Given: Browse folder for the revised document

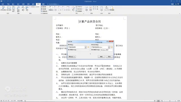Looking at the screenshot, I should (x=112, y=47).
